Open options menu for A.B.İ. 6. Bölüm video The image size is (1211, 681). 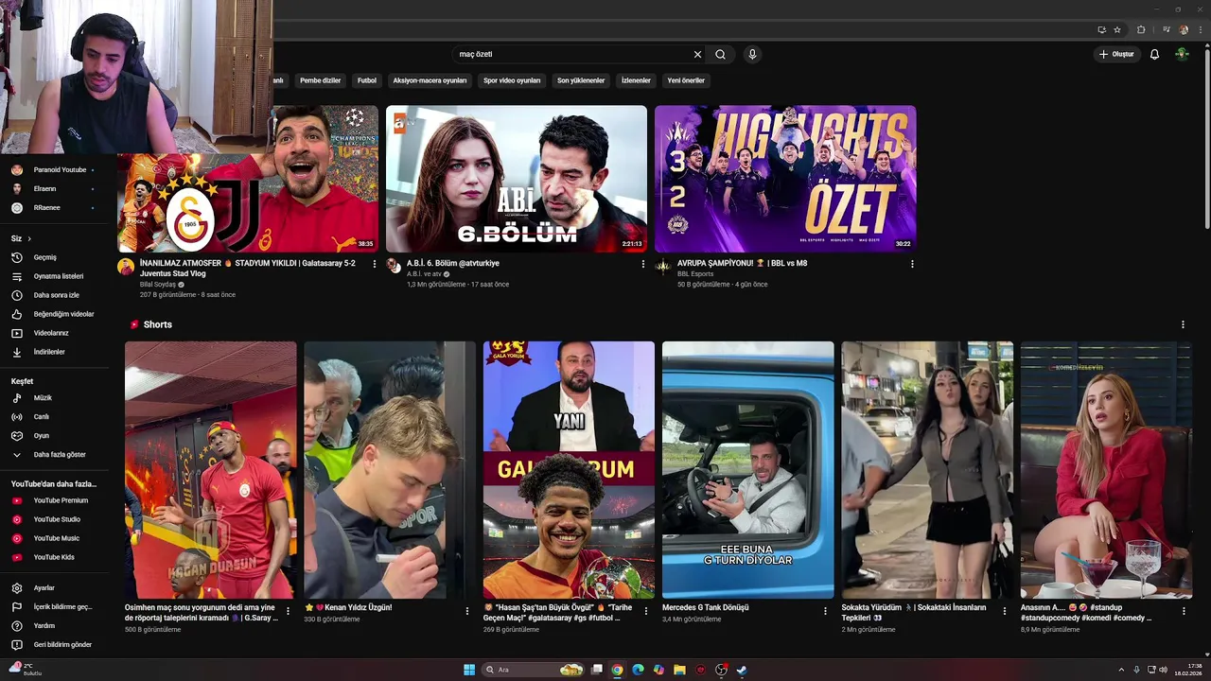click(643, 264)
